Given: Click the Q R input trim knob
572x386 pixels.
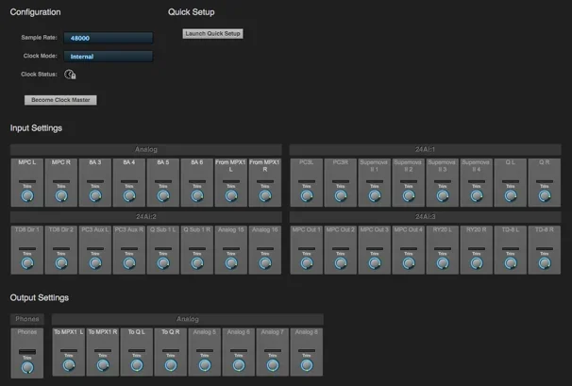Looking at the screenshot, I should coord(545,196).
